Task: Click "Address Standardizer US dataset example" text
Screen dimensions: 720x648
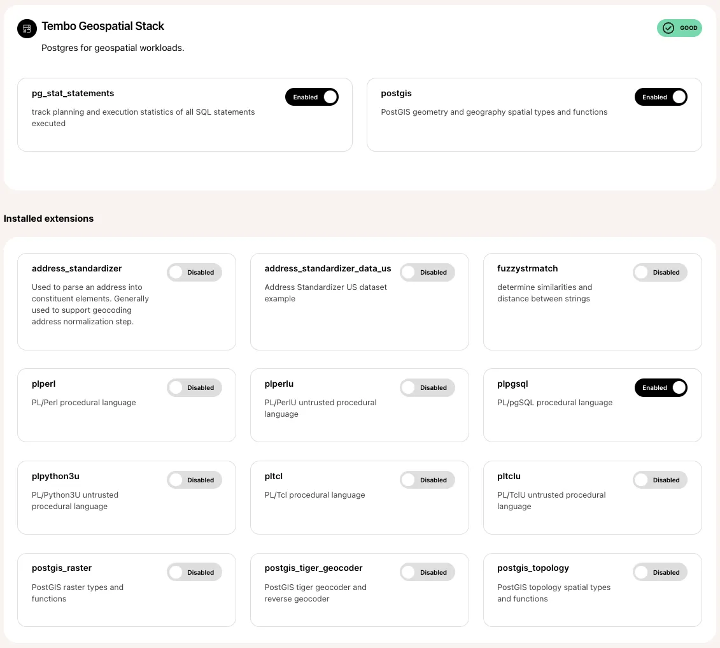Action: pos(326,292)
